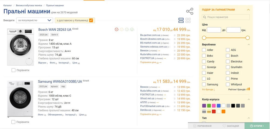Click Усі бренди link

tap(208, 89)
